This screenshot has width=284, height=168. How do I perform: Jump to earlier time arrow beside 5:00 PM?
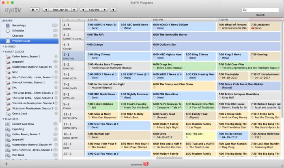pos(83,10)
